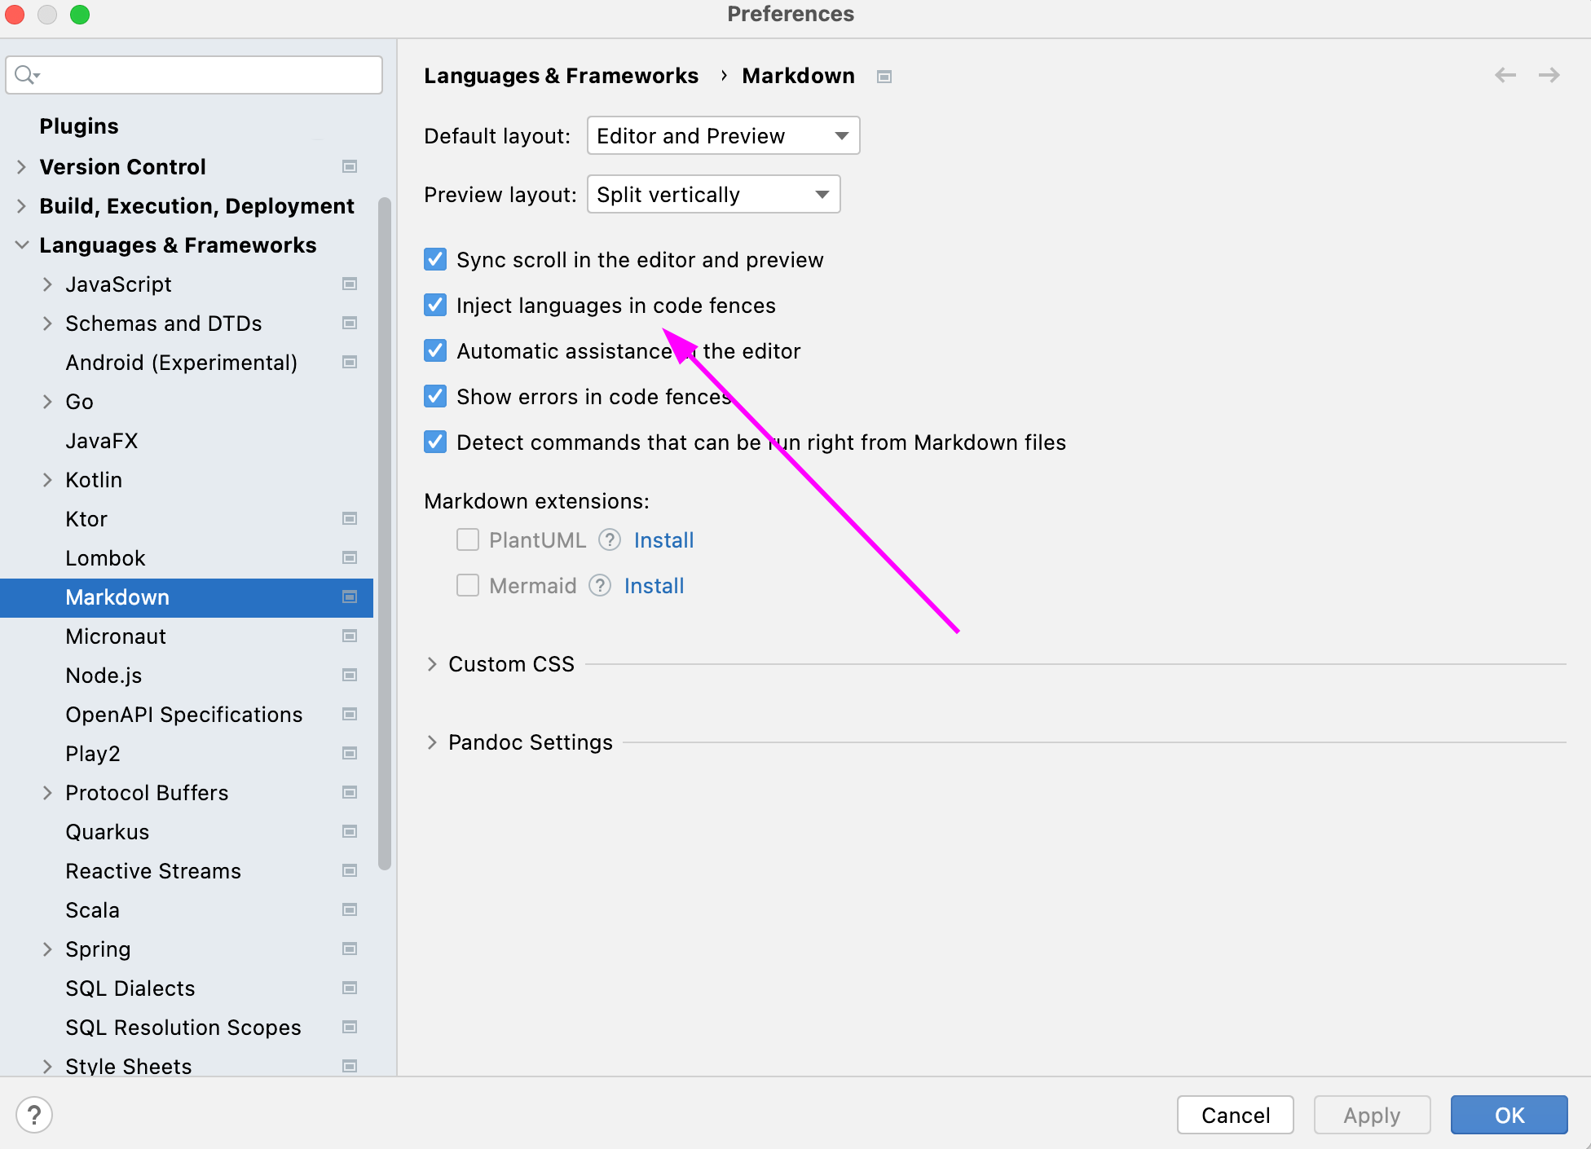Screen dimensions: 1591x1149
Task: Go forward using the right navigation arrow
Action: pyautogui.click(x=1549, y=75)
